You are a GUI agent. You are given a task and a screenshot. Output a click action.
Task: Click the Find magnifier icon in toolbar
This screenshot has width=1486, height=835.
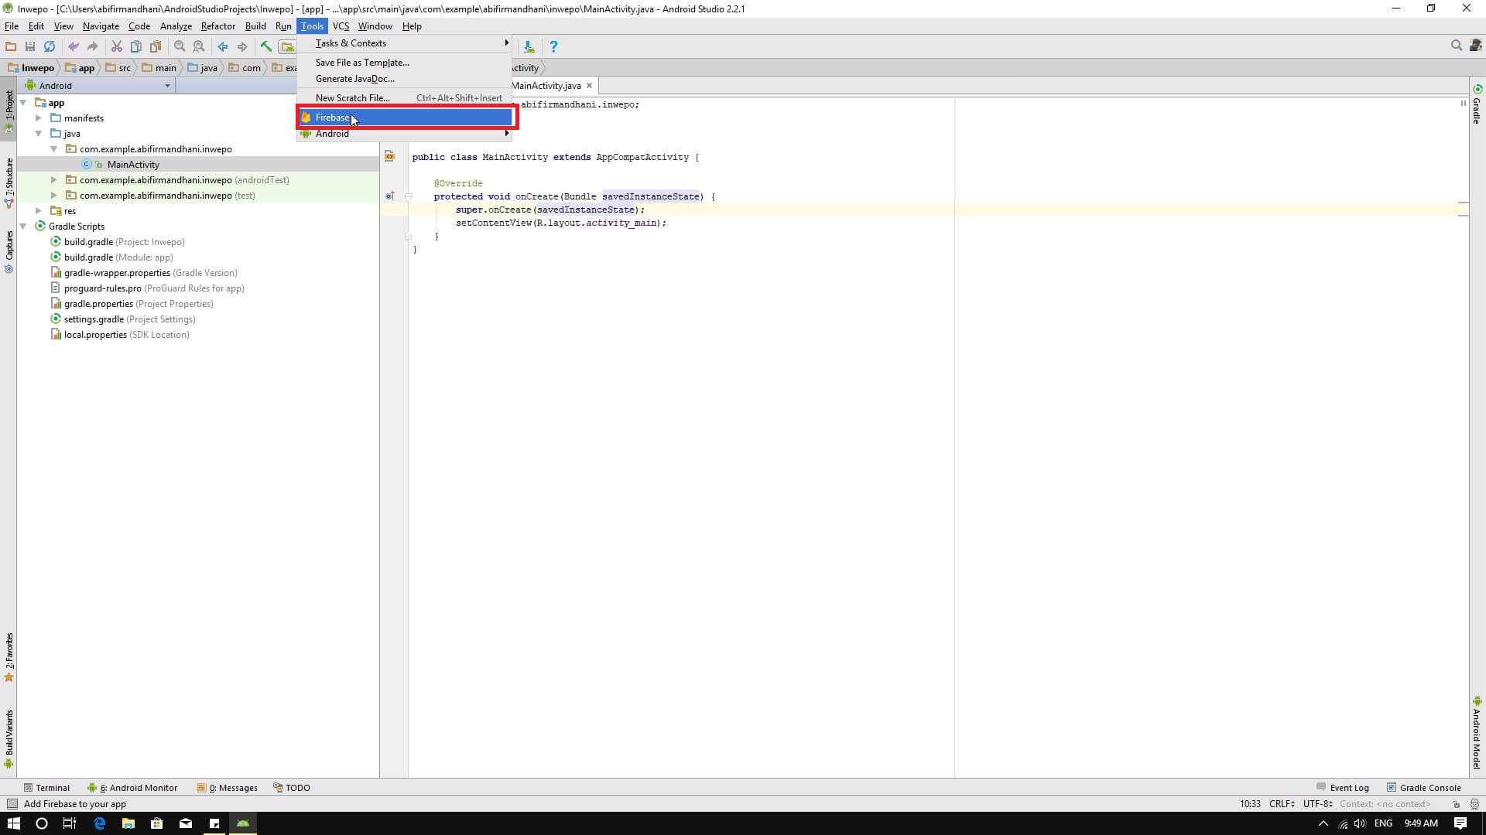click(180, 46)
